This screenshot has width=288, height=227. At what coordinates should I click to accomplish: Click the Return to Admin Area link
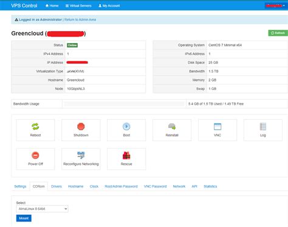click(x=80, y=19)
